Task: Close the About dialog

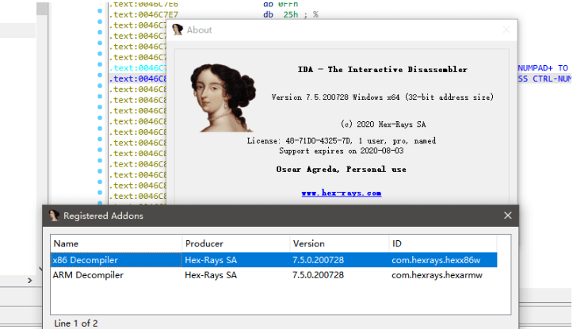Action: click(x=506, y=30)
